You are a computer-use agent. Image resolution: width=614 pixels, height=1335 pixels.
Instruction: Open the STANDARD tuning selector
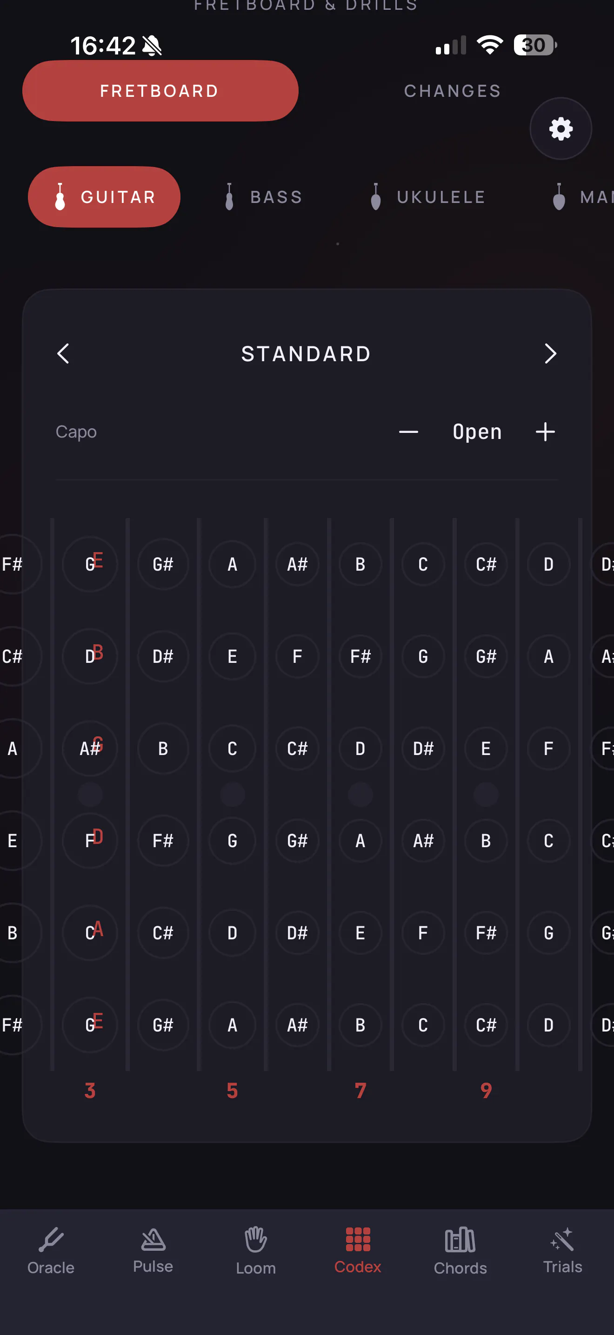coord(307,354)
